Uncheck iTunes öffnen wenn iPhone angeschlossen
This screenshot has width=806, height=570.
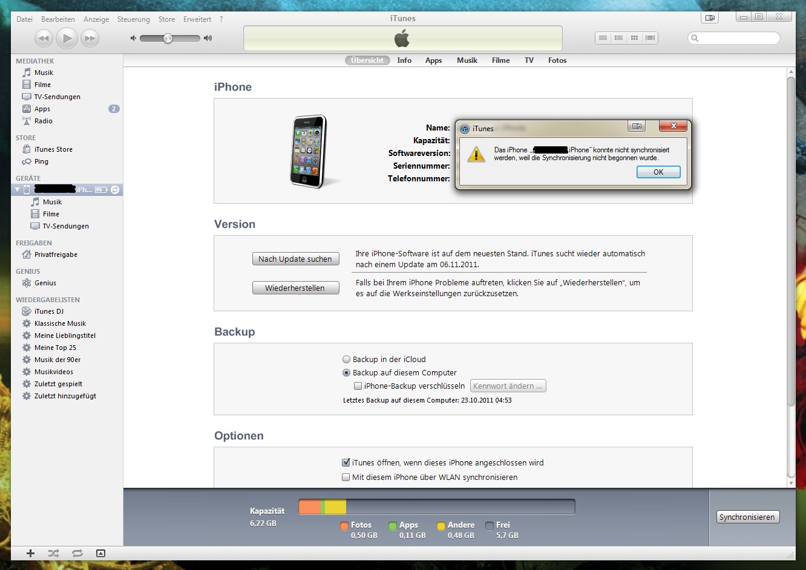pyautogui.click(x=346, y=462)
